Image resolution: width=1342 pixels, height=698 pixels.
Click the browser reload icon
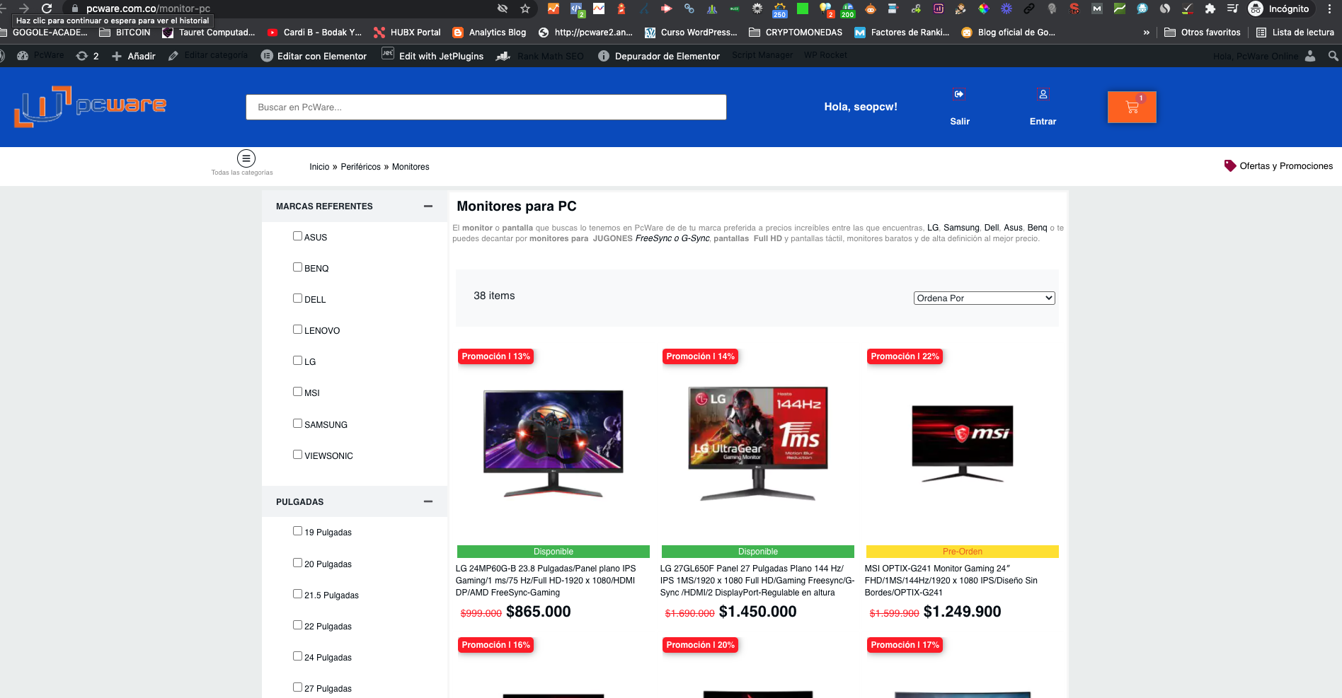coord(47,8)
